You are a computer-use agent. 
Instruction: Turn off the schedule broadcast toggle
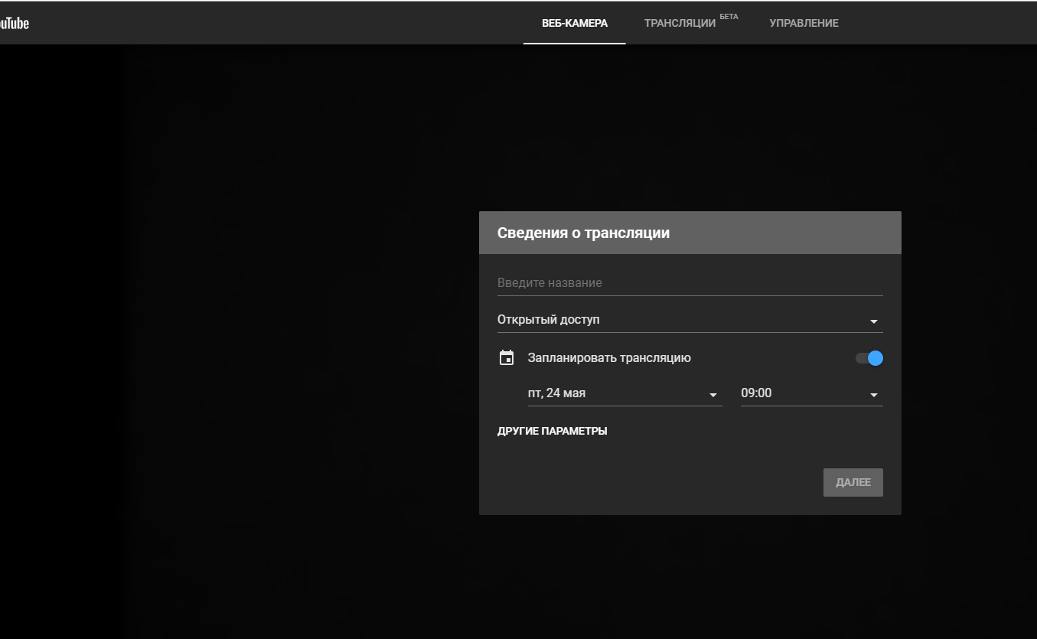point(870,358)
